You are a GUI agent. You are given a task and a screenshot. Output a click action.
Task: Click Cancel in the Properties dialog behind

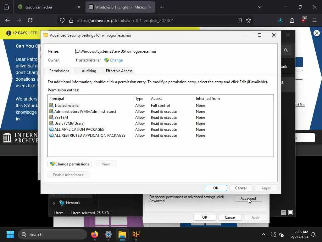(230, 217)
